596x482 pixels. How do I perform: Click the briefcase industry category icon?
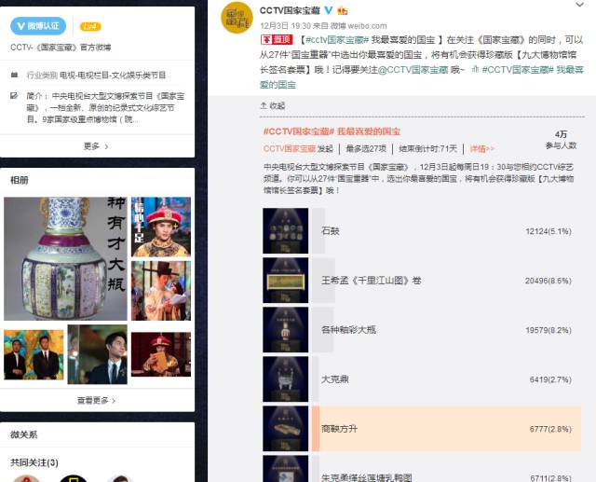[x=15, y=75]
